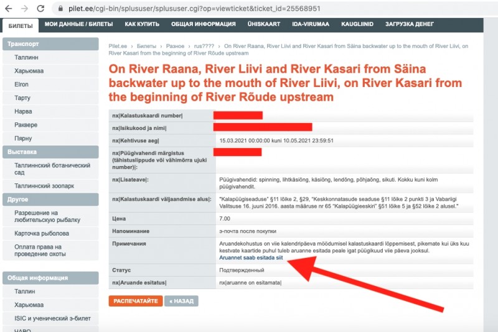498x332 pixels.
Task: Open МОИ ДАННЫЕ / БИЛЕТЫ menu
Action: 79,24
